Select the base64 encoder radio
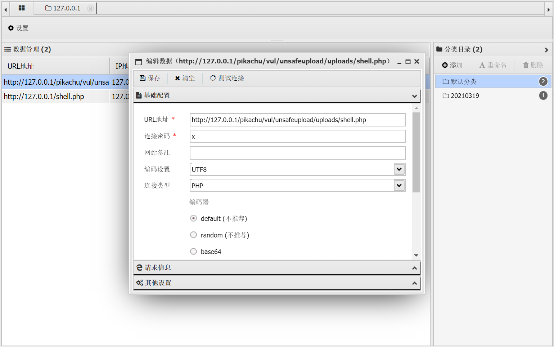 tap(194, 252)
